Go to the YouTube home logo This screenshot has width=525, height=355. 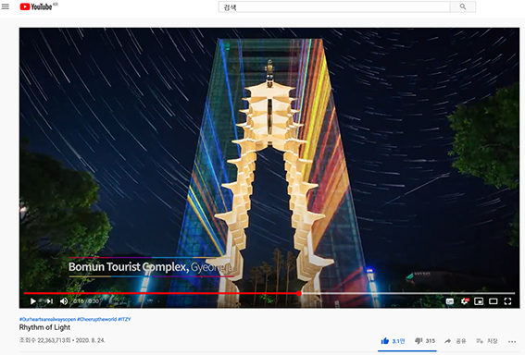point(36,6)
